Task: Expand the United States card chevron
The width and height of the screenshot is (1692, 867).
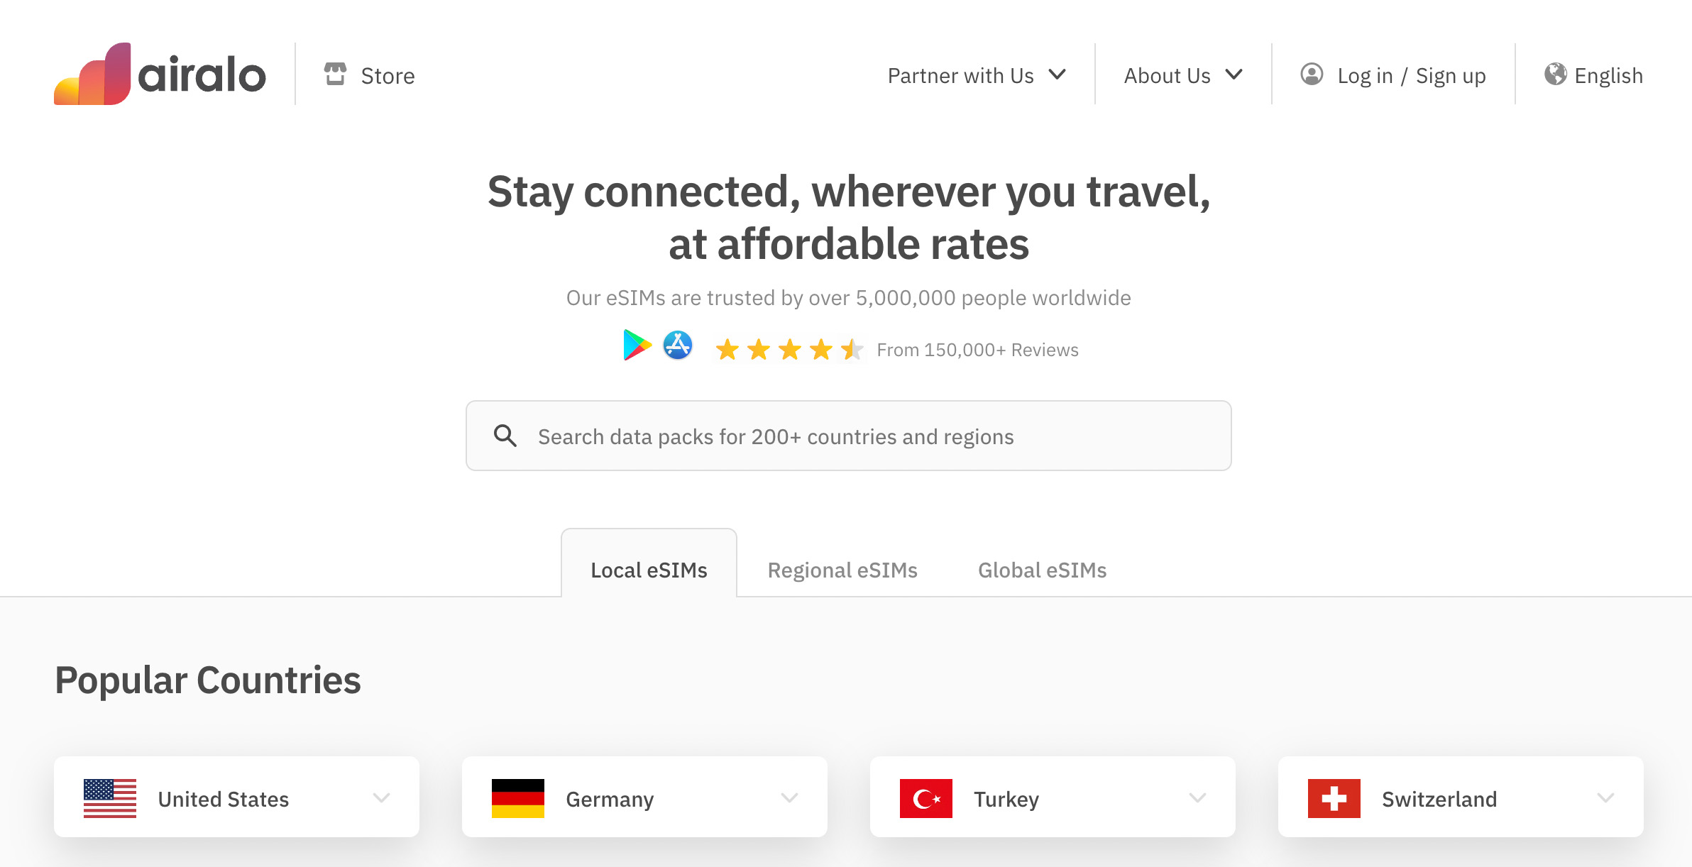Action: click(x=381, y=798)
